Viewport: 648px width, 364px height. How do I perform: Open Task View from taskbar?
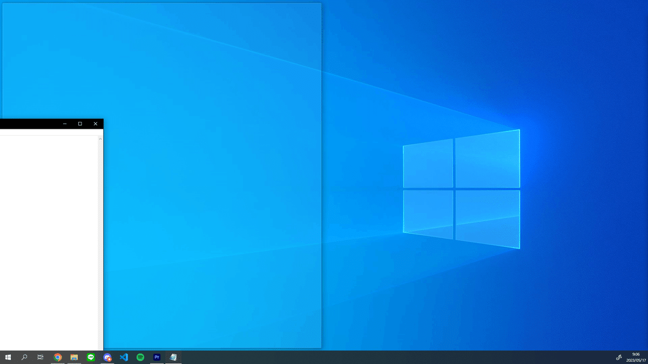tap(40, 357)
